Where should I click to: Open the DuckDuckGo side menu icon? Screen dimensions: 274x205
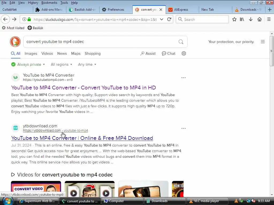coord(263,42)
